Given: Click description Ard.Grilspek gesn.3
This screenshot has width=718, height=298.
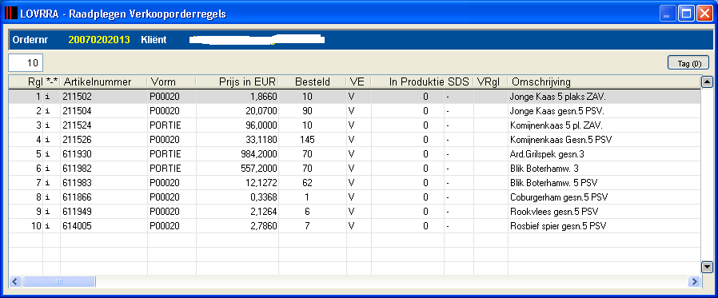Looking at the screenshot, I should [547, 154].
